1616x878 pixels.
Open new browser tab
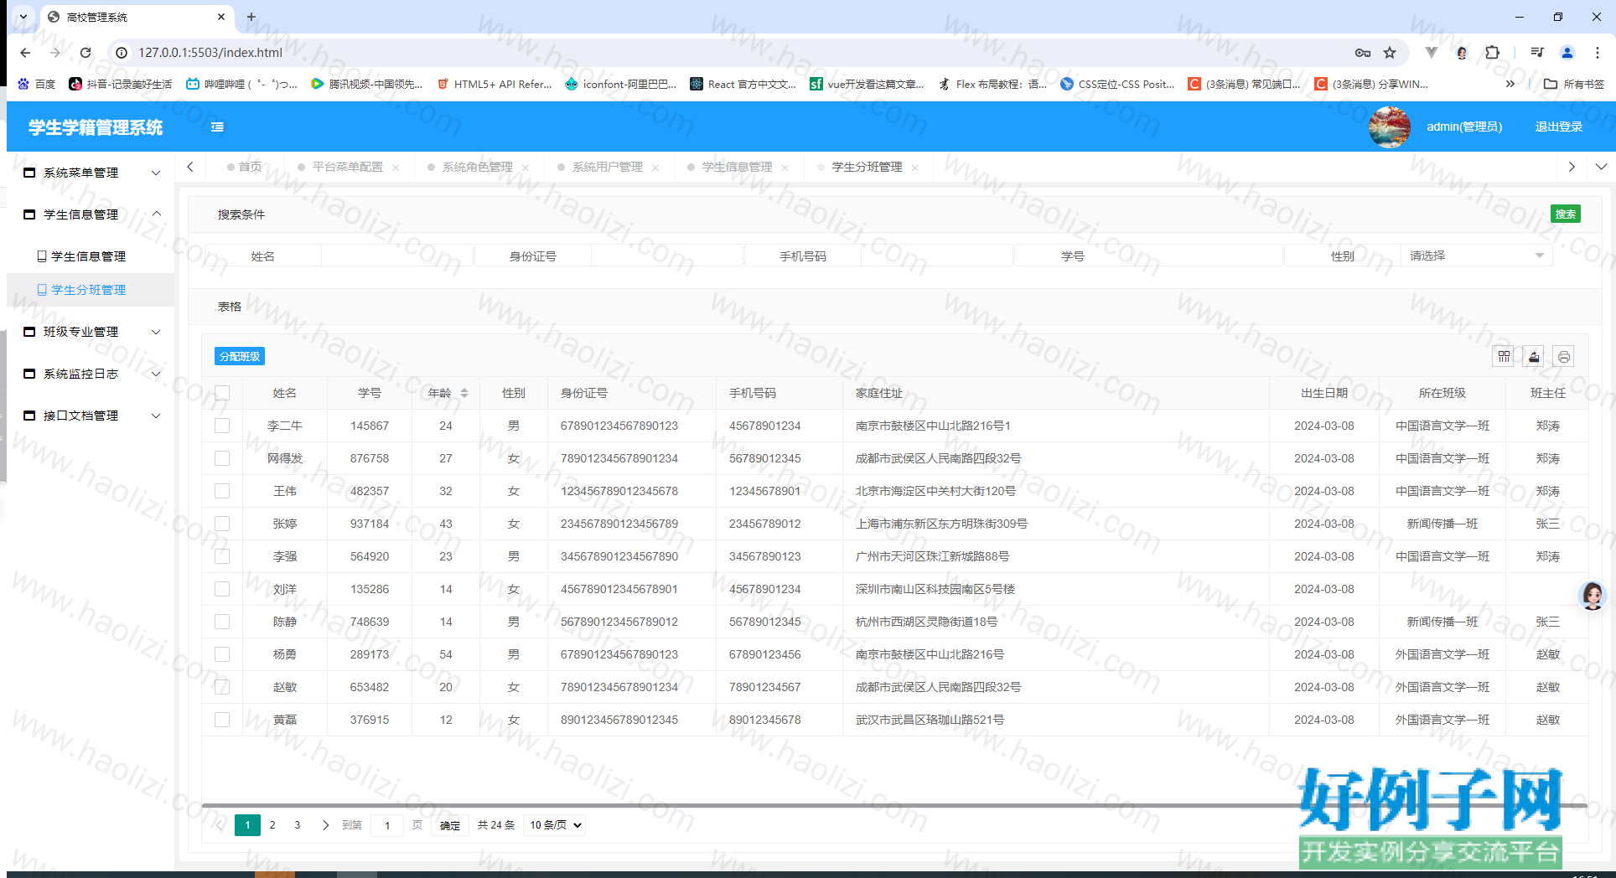coord(251,17)
